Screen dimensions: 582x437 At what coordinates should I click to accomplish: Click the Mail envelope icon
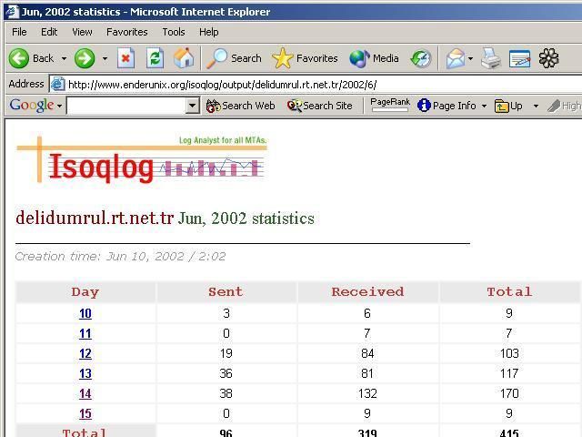coord(456,58)
